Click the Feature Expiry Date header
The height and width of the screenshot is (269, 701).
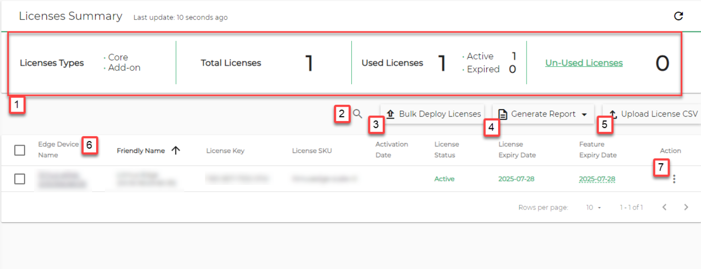[598, 149]
